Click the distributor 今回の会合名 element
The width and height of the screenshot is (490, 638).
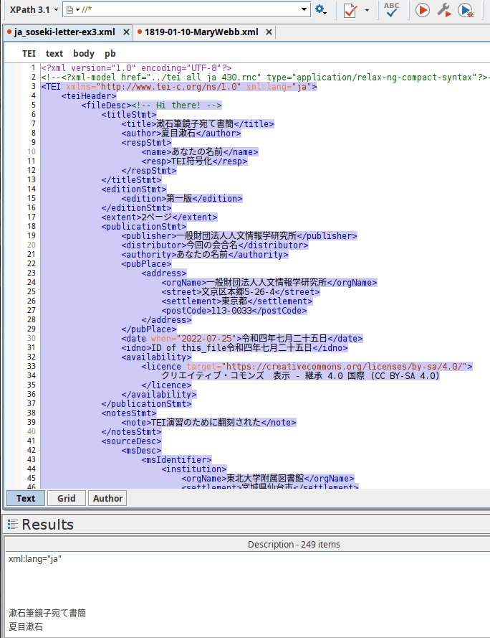tap(215, 245)
